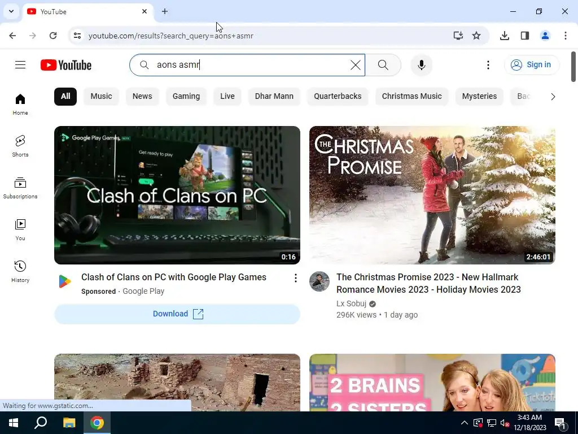
Task: Play The Christmas Promise thumbnail
Action: point(432,195)
